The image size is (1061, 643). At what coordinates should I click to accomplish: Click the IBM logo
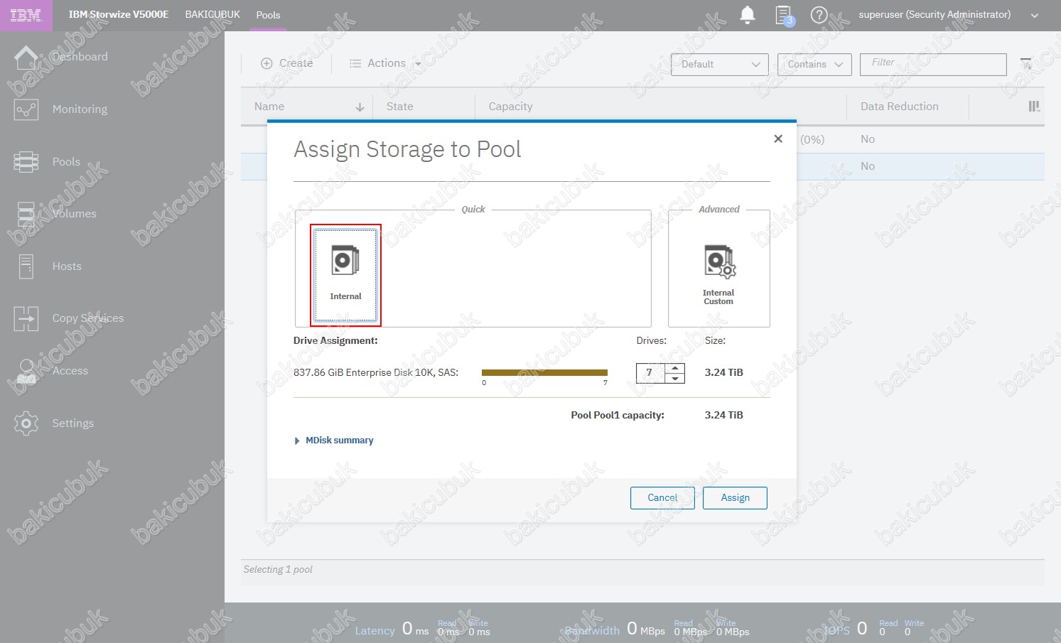pos(26,15)
